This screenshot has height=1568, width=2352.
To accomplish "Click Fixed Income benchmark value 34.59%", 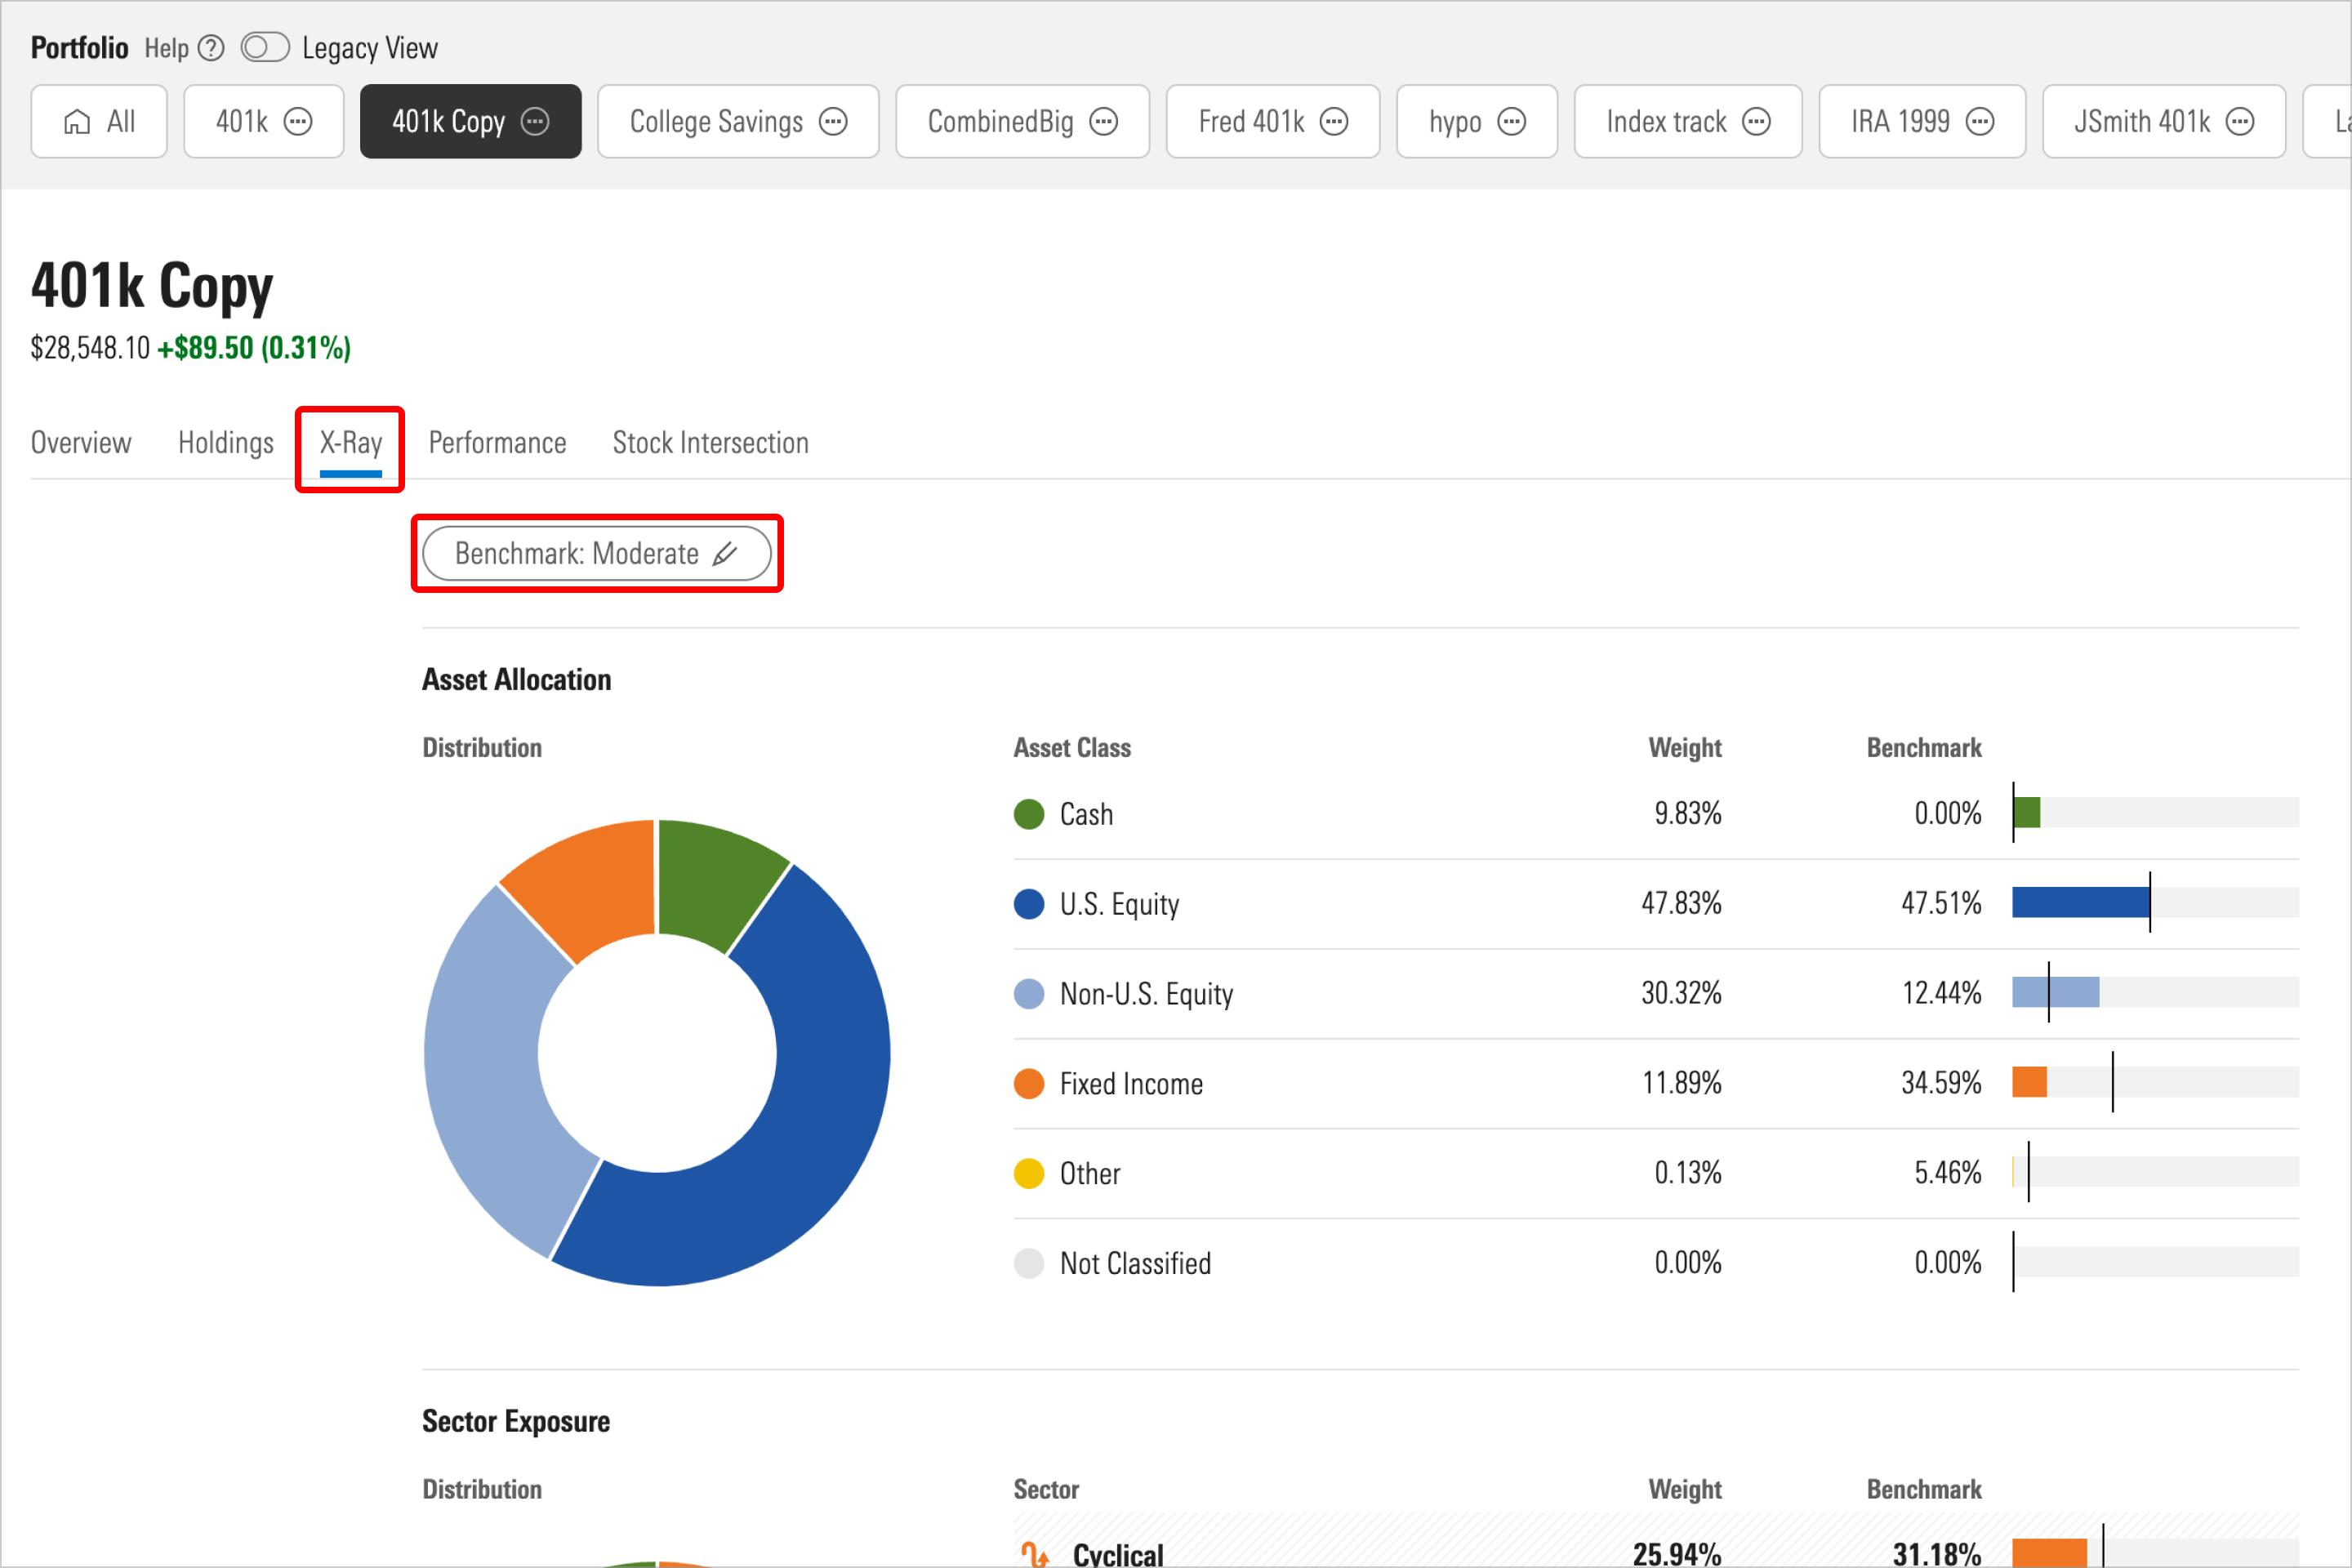I will point(1941,1083).
